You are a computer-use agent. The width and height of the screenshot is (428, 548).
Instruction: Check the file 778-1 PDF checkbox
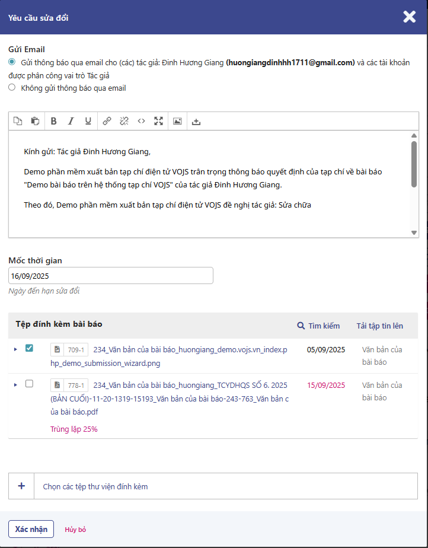point(29,384)
